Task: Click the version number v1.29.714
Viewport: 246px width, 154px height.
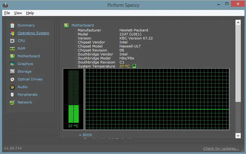Action: click(x=13, y=148)
